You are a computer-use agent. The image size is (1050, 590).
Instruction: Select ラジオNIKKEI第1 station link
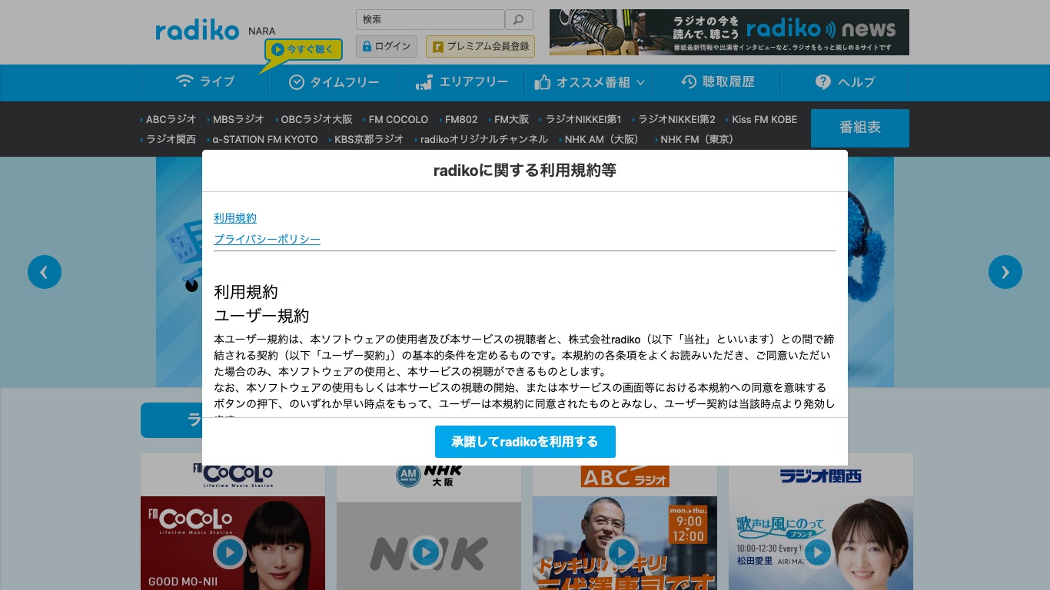pos(583,119)
